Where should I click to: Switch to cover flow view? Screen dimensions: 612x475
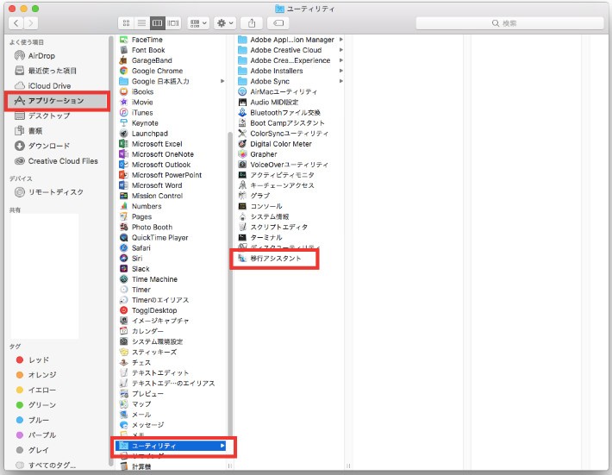coord(173,23)
